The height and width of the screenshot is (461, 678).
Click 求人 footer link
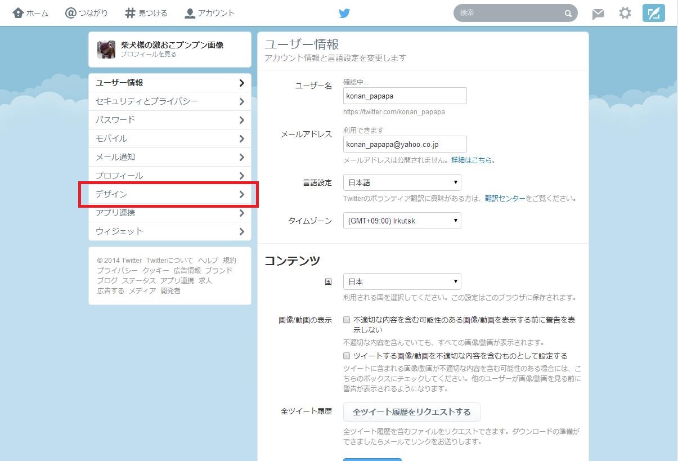tap(205, 280)
